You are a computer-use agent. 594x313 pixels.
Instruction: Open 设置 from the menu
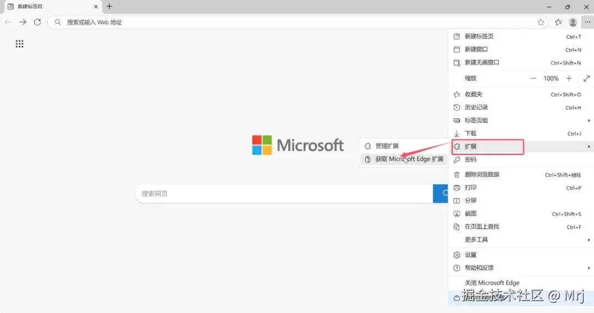[521, 255]
